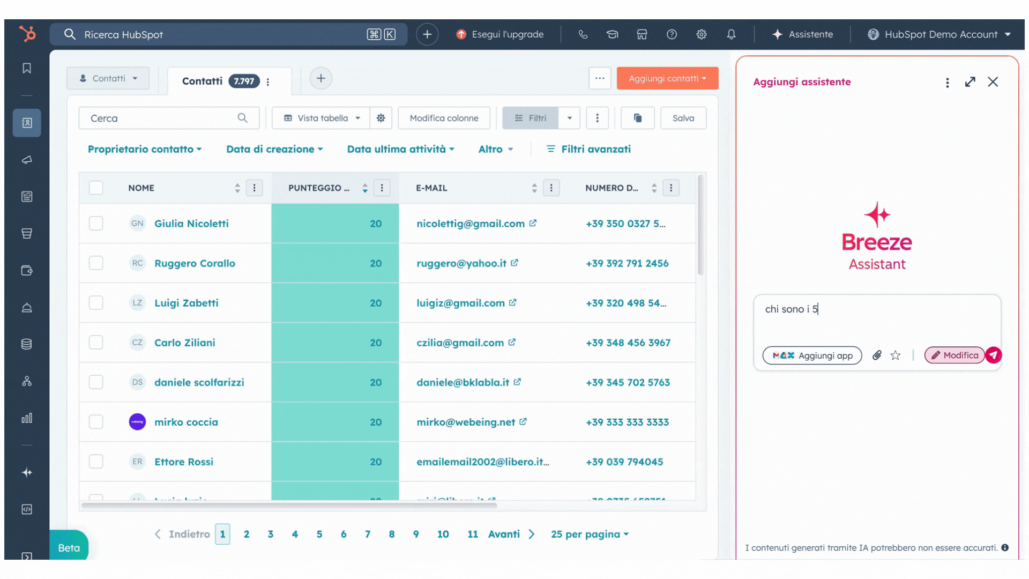
Task: Tick the checkbox next to Carlo Ziliani
Action: click(x=96, y=343)
